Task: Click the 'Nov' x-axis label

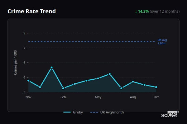Action: [28, 97]
